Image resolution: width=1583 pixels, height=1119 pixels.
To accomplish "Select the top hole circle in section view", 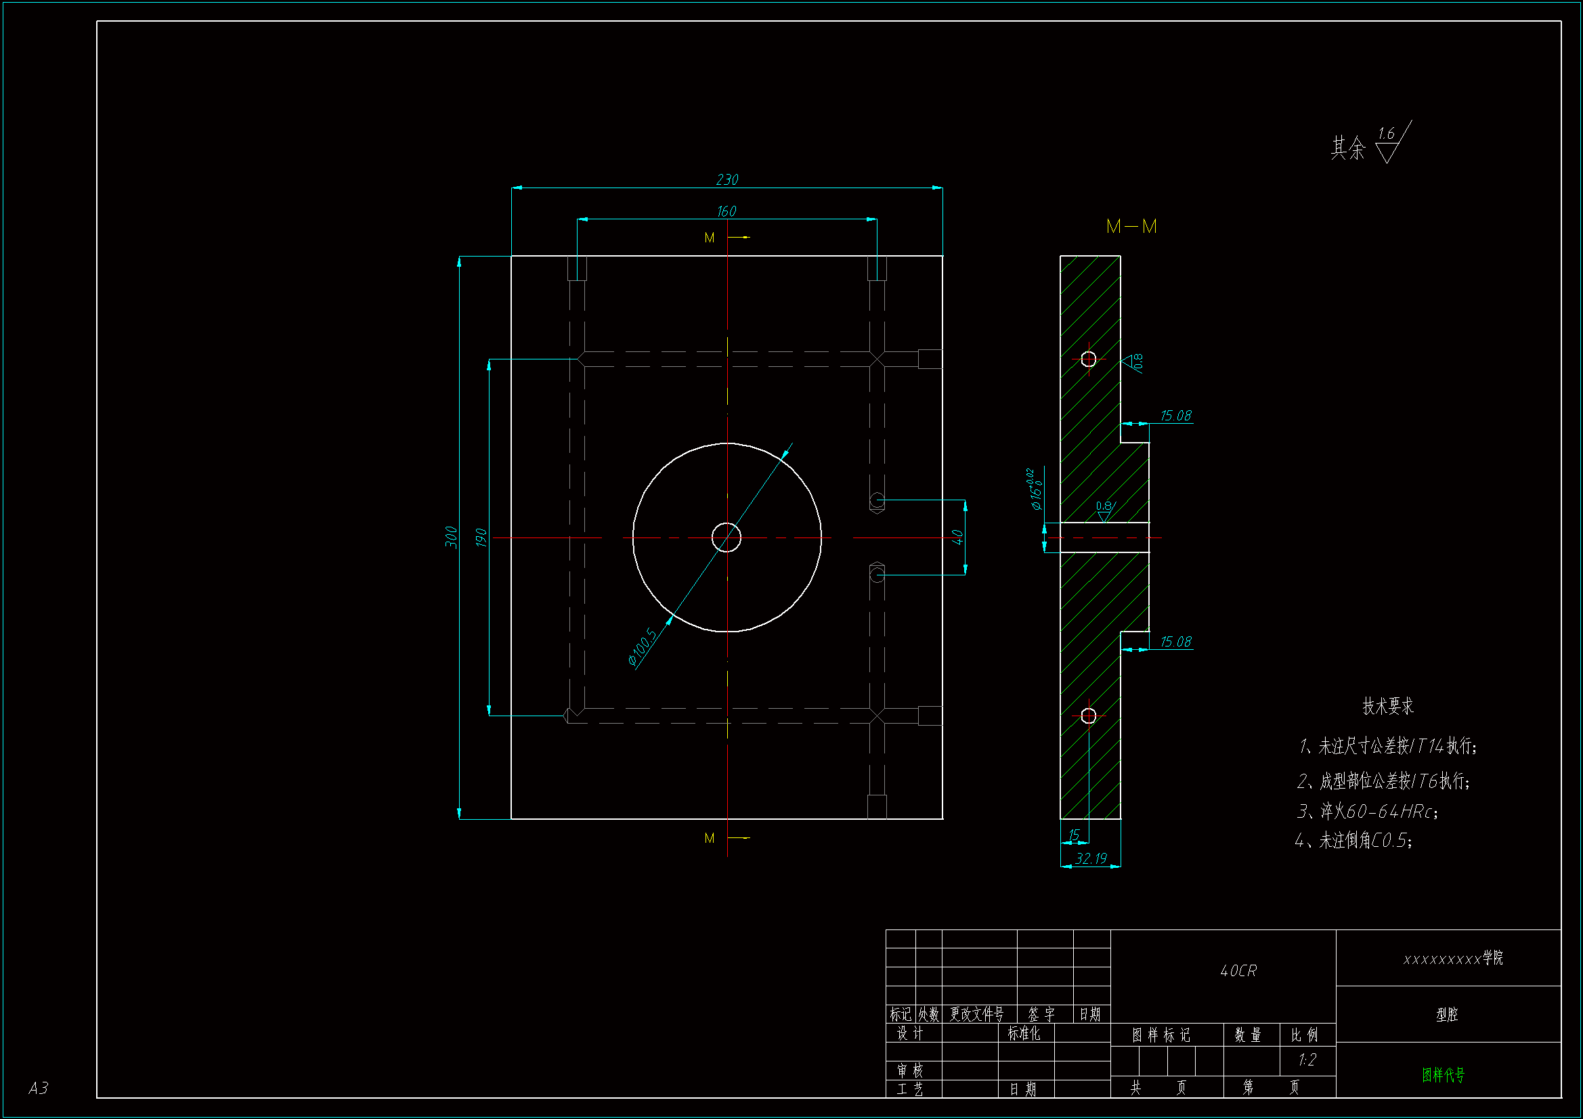I will tap(1088, 359).
